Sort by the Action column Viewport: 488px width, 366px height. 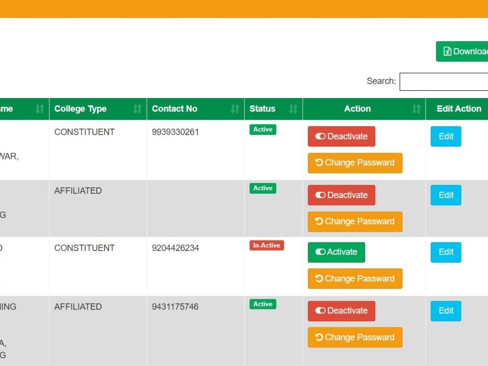point(364,109)
